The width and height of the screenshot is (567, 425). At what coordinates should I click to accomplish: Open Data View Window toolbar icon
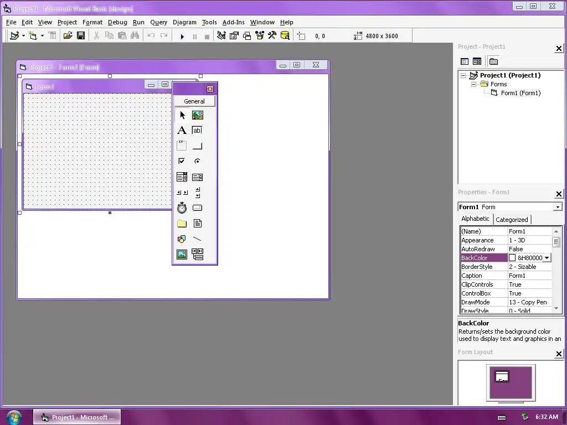(x=285, y=36)
